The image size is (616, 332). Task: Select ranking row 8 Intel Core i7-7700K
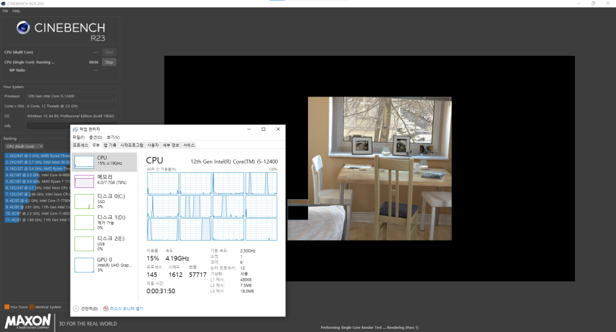38,201
